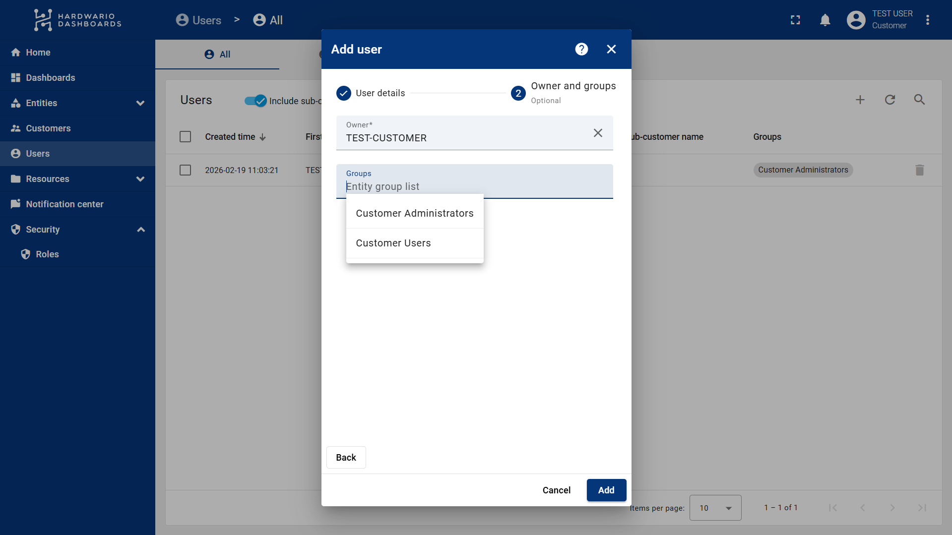Click the search users magnifier icon
The height and width of the screenshot is (535, 952).
tap(919, 100)
